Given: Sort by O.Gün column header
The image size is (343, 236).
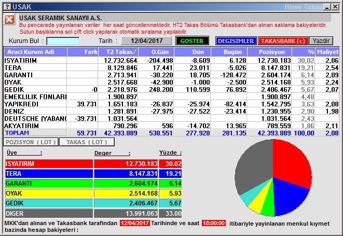Looking at the screenshot, I should click(x=156, y=52).
